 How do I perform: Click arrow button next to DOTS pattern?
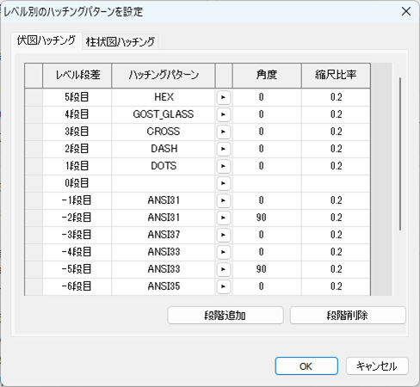pos(224,166)
